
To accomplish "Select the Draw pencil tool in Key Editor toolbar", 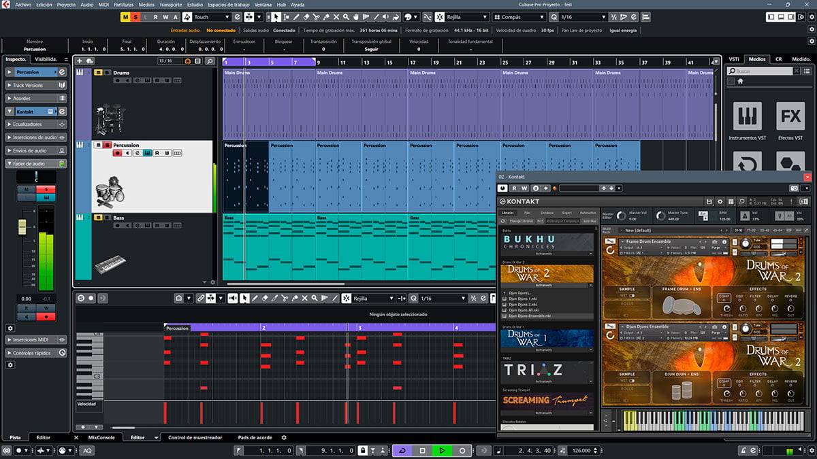I will 255,298.
